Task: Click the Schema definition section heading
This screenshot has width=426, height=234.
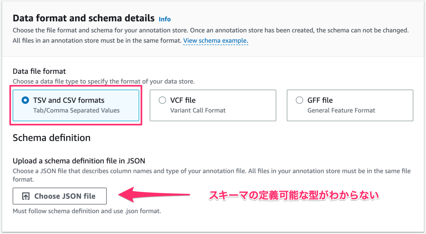Action: (51, 138)
